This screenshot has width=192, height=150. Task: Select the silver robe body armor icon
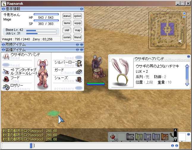point(79,64)
